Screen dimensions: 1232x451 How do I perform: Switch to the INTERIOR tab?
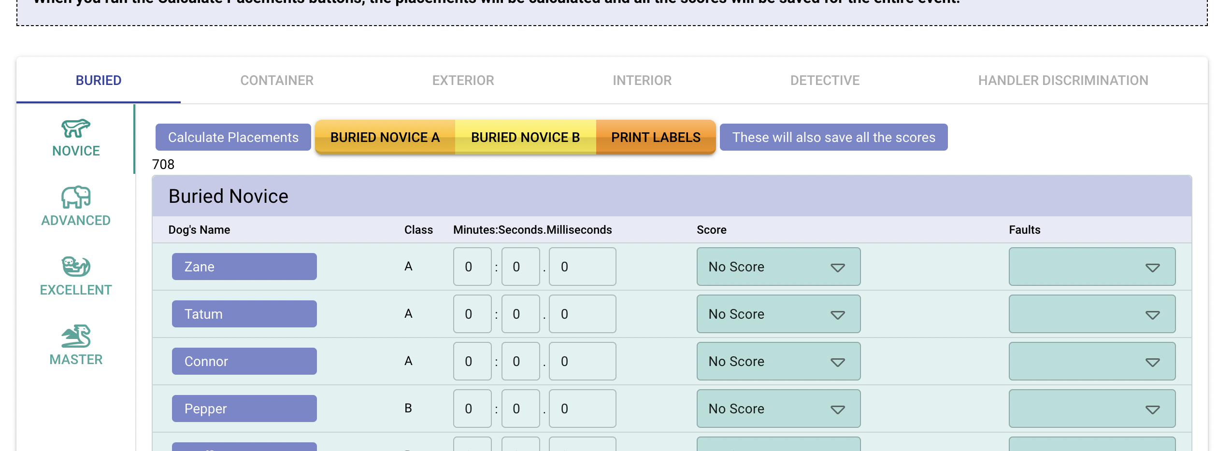tap(642, 80)
